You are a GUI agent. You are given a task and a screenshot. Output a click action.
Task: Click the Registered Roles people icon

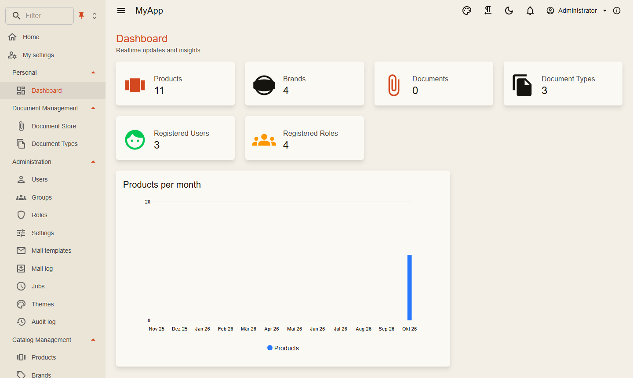tap(264, 140)
